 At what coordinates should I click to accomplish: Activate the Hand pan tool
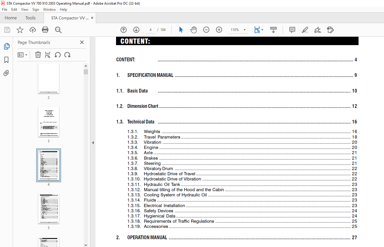(x=194, y=30)
